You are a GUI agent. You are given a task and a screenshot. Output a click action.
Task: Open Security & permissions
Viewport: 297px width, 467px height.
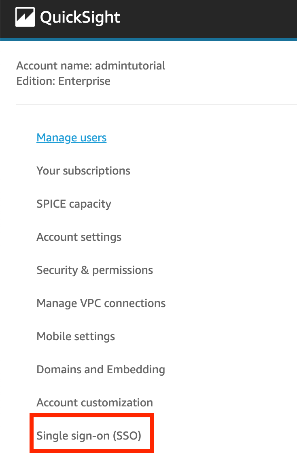tap(95, 270)
